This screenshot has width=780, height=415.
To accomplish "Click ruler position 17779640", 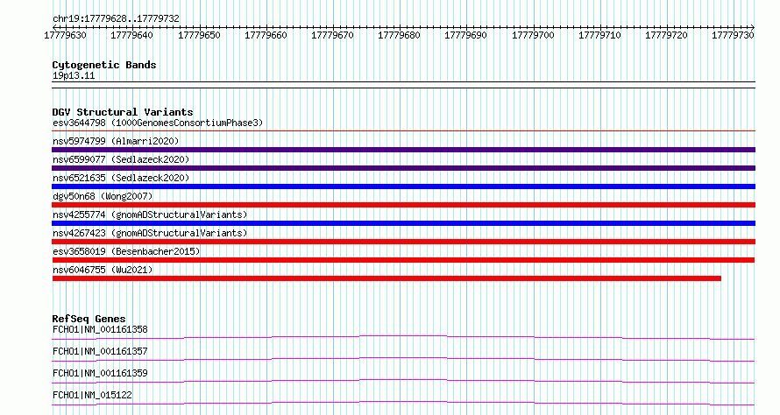I will coord(131,35).
